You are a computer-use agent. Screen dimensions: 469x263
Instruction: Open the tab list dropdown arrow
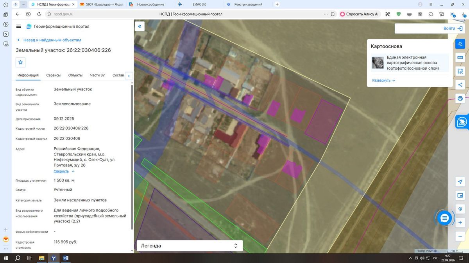(x=24, y=4)
